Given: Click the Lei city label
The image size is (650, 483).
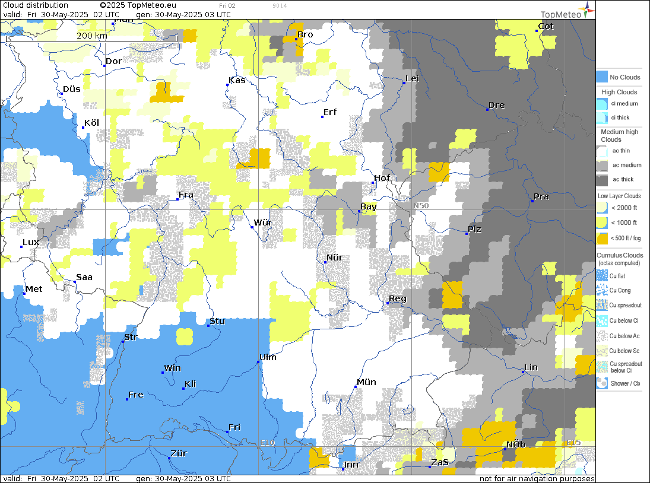Looking at the screenshot, I should click(x=413, y=78).
